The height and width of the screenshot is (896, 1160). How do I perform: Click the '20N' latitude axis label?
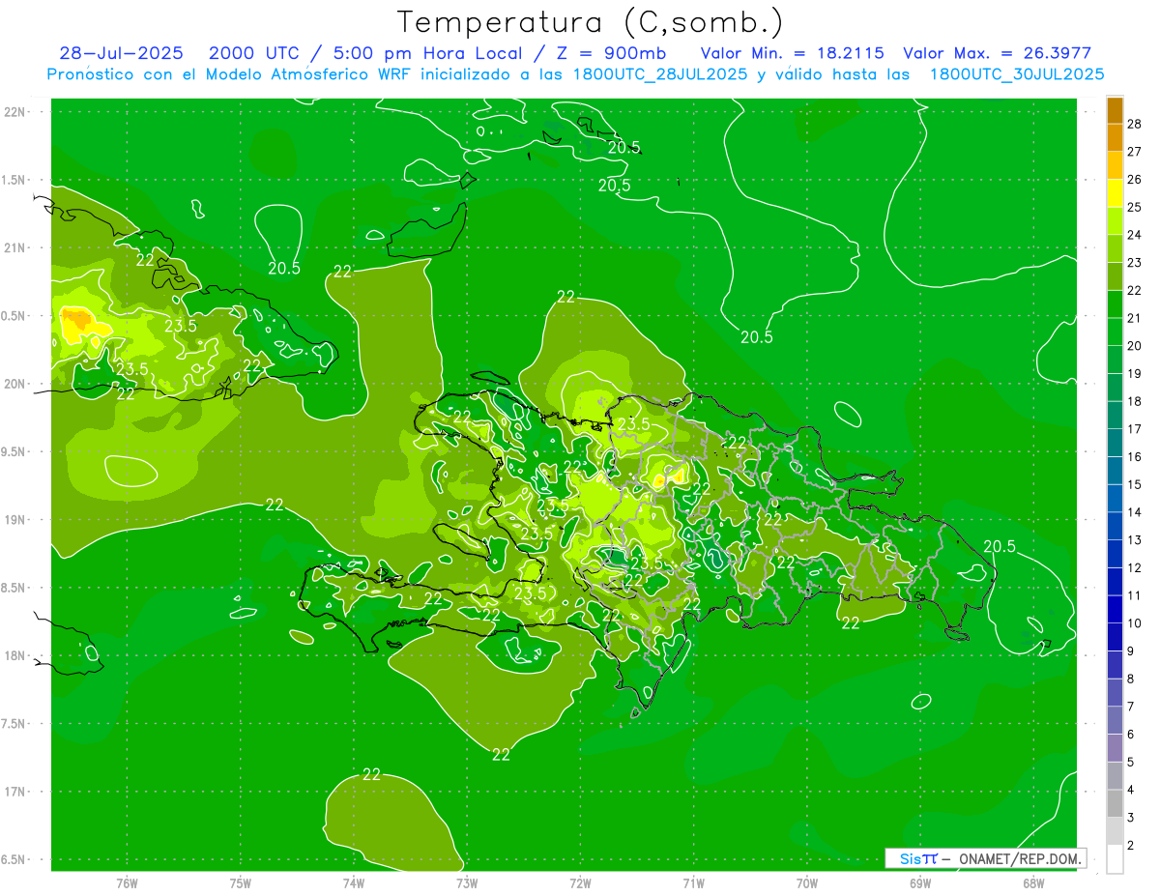(14, 384)
